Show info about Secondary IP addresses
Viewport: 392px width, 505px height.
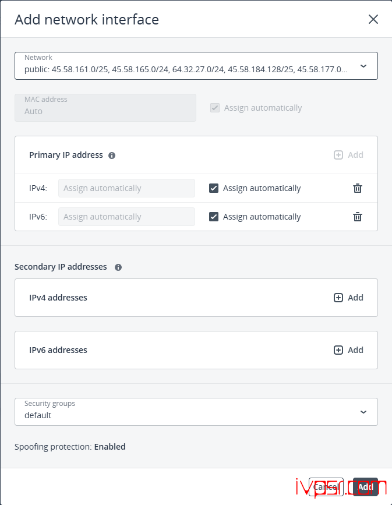118,267
